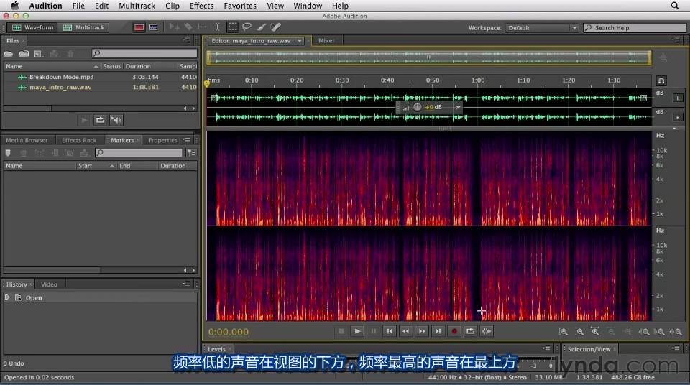
Task: Toggle the left channel L button
Action: click(678, 98)
